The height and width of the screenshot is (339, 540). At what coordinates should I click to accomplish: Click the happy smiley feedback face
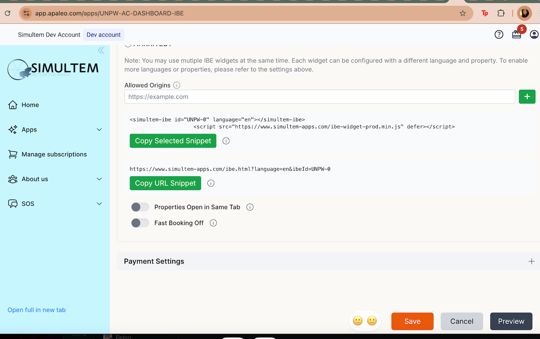click(358, 321)
